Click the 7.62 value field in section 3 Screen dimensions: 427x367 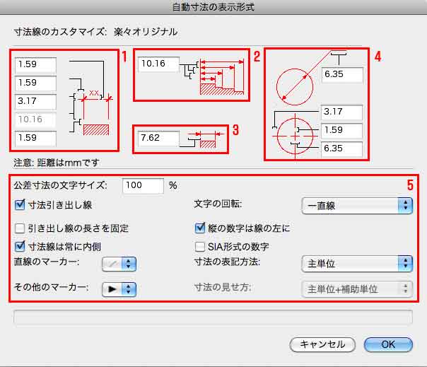[158, 137]
